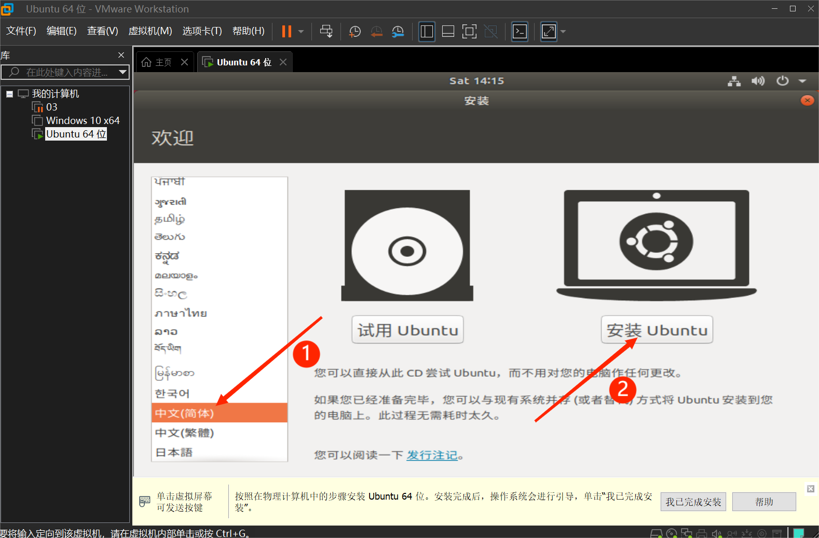Toggle the thumbnail bar view icon
The width and height of the screenshot is (819, 538).
(x=448, y=32)
